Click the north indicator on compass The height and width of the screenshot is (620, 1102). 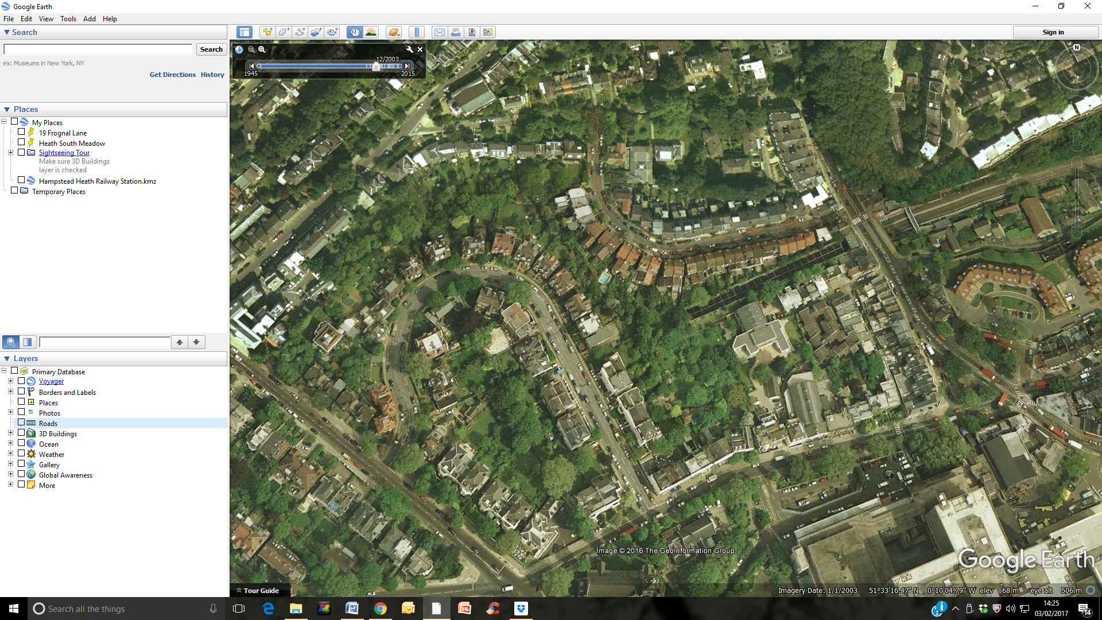coord(1077,48)
